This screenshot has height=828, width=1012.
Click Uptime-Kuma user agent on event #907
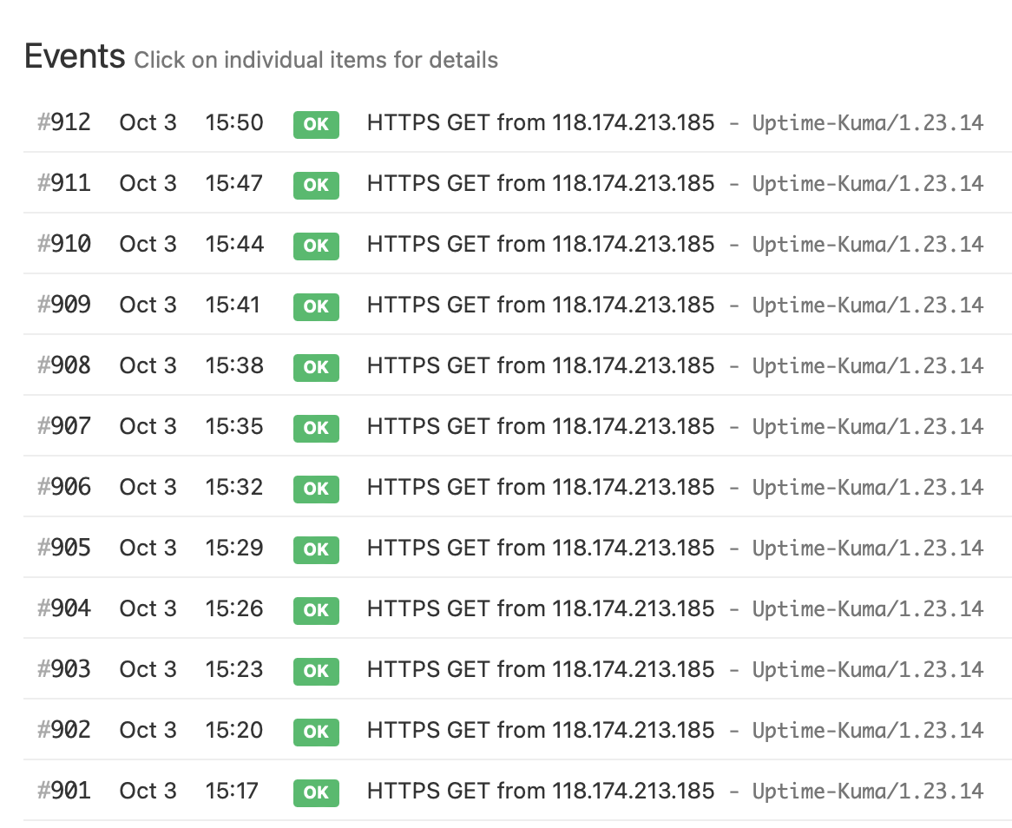pos(867,426)
